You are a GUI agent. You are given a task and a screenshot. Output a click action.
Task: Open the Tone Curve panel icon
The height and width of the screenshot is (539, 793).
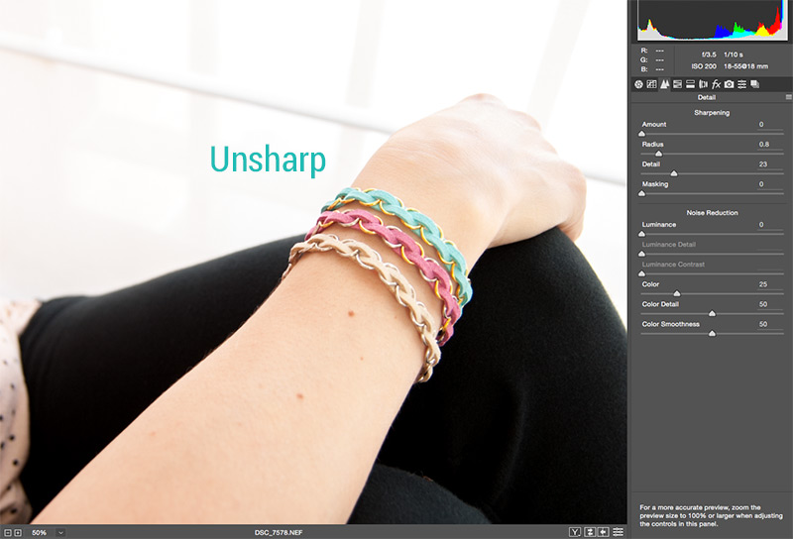pos(651,84)
